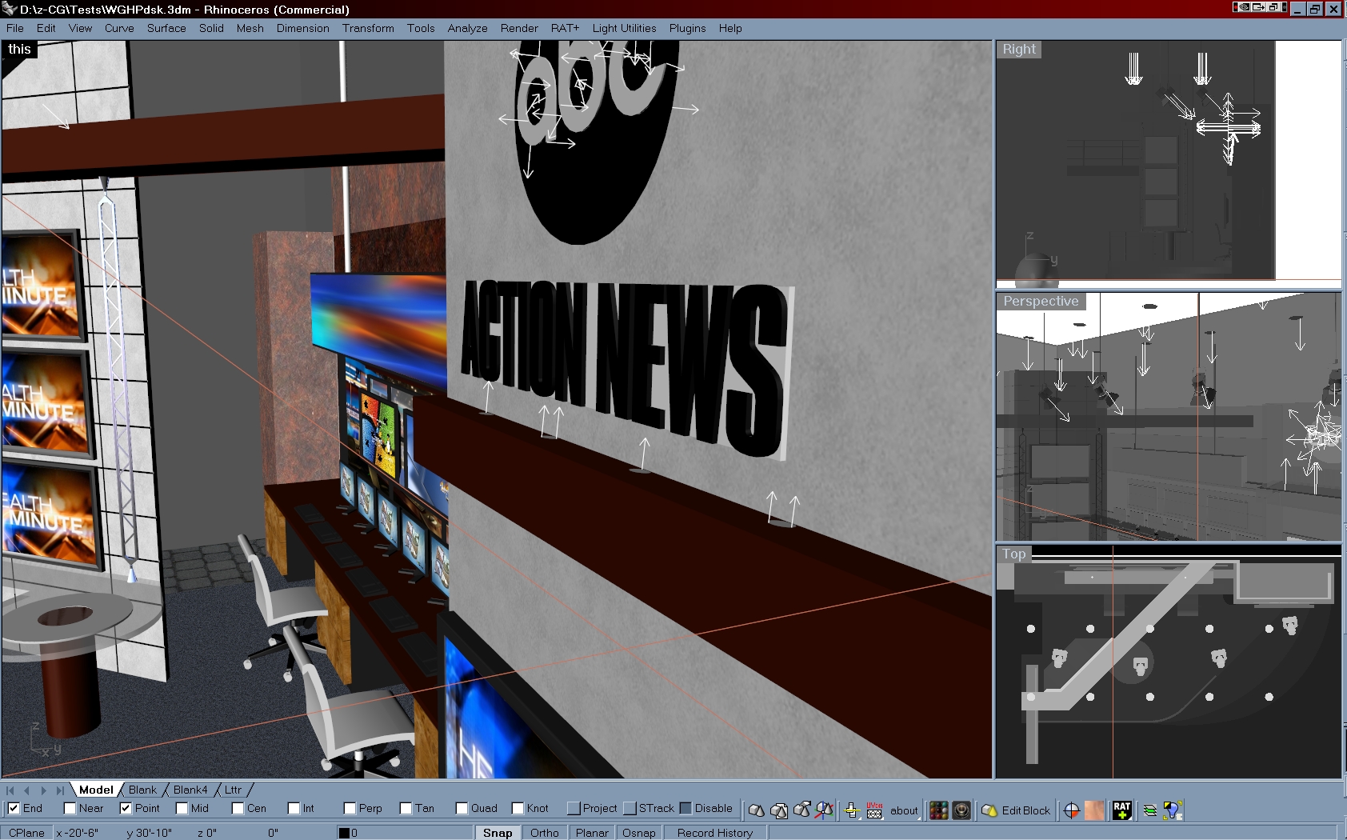This screenshot has width=1347, height=840.
Task: Open the 'this' viewport title menu
Action: [19, 49]
